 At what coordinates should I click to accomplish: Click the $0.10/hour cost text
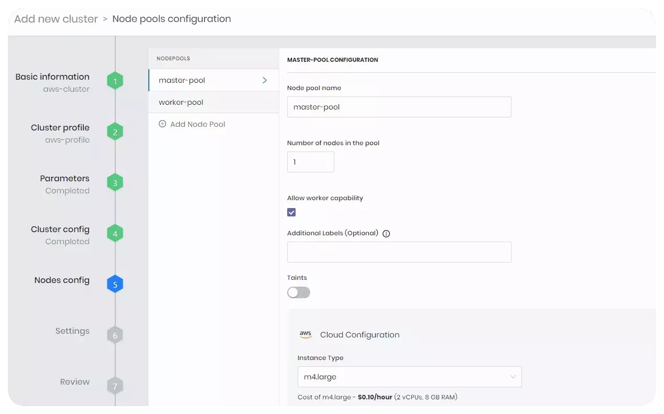click(375, 397)
